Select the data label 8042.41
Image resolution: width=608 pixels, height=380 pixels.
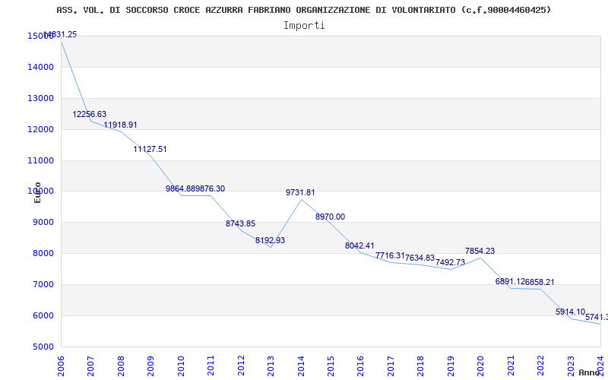[x=359, y=245]
